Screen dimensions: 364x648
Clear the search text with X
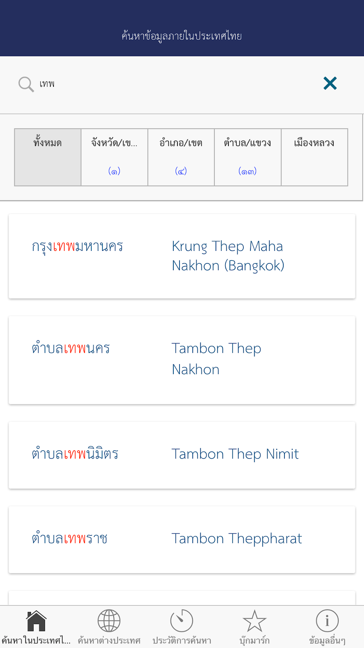pos(330,84)
